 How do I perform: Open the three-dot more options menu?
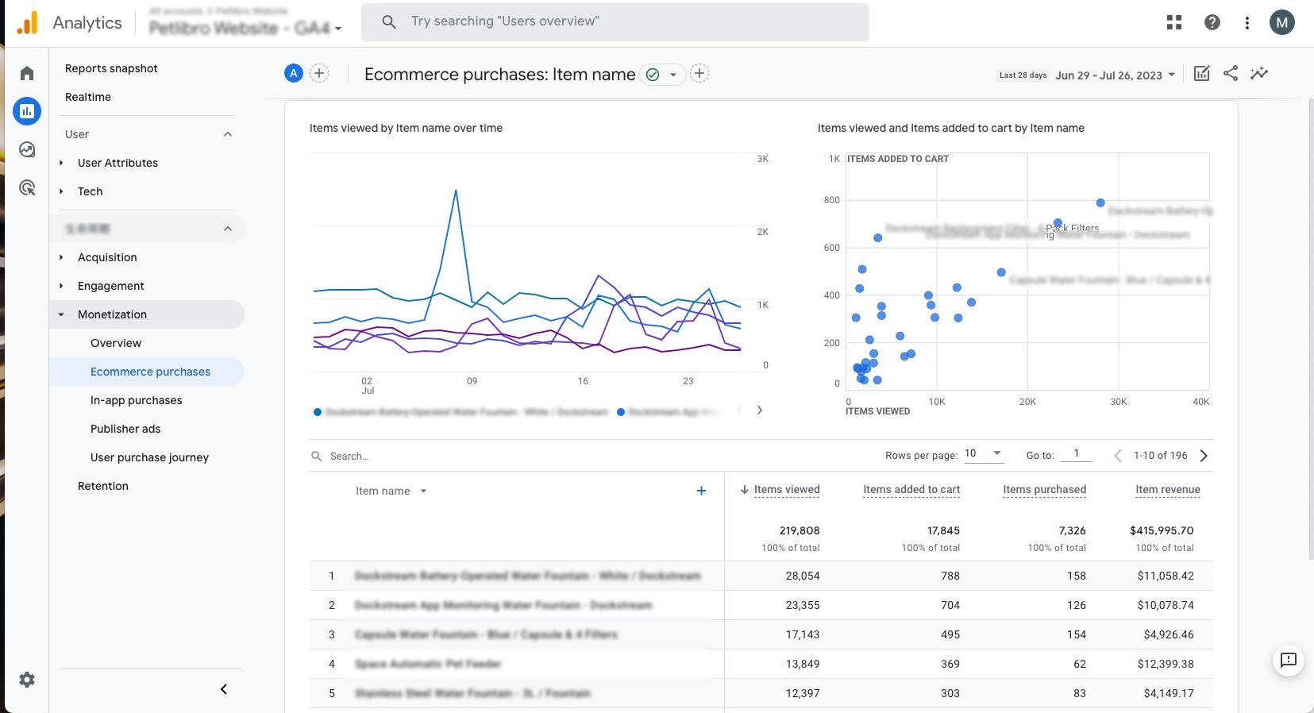point(1247,22)
